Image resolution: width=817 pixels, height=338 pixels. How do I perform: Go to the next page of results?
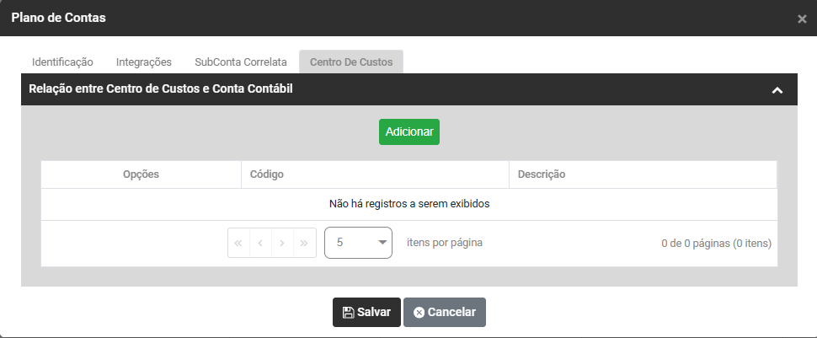pos(282,243)
